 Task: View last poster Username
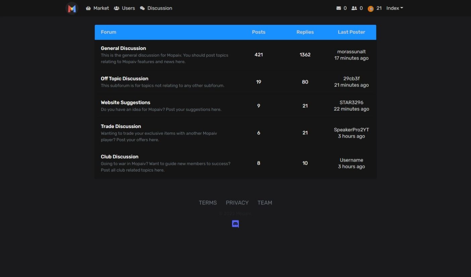tap(351, 160)
